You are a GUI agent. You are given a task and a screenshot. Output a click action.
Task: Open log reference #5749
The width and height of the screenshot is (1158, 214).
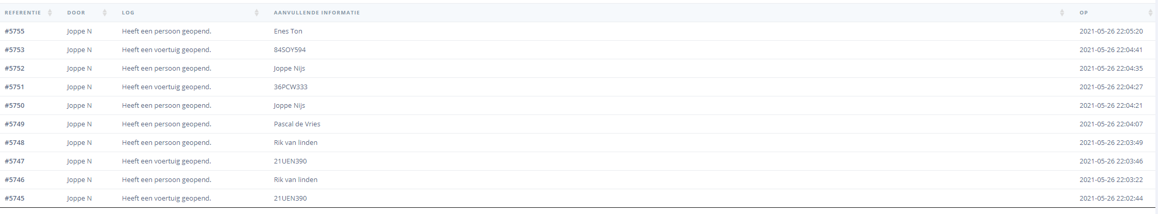14,124
